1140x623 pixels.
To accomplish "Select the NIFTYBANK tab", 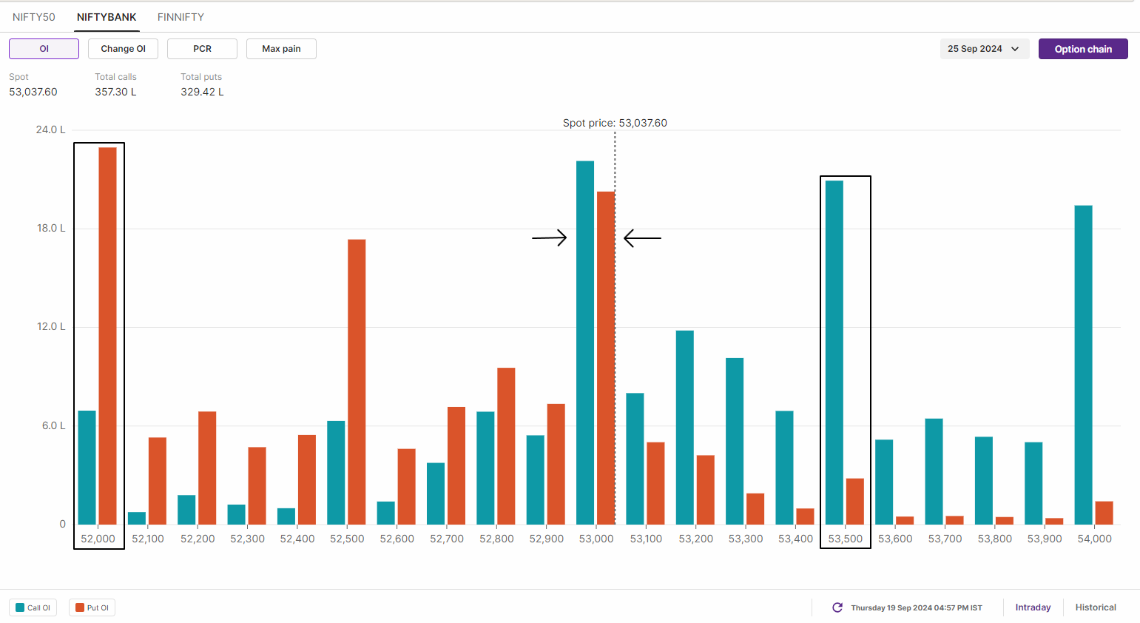I will point(107,17).
